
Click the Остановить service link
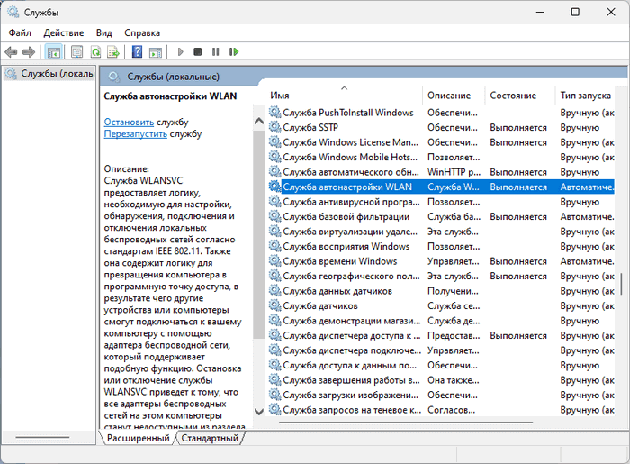coord(129,121)
